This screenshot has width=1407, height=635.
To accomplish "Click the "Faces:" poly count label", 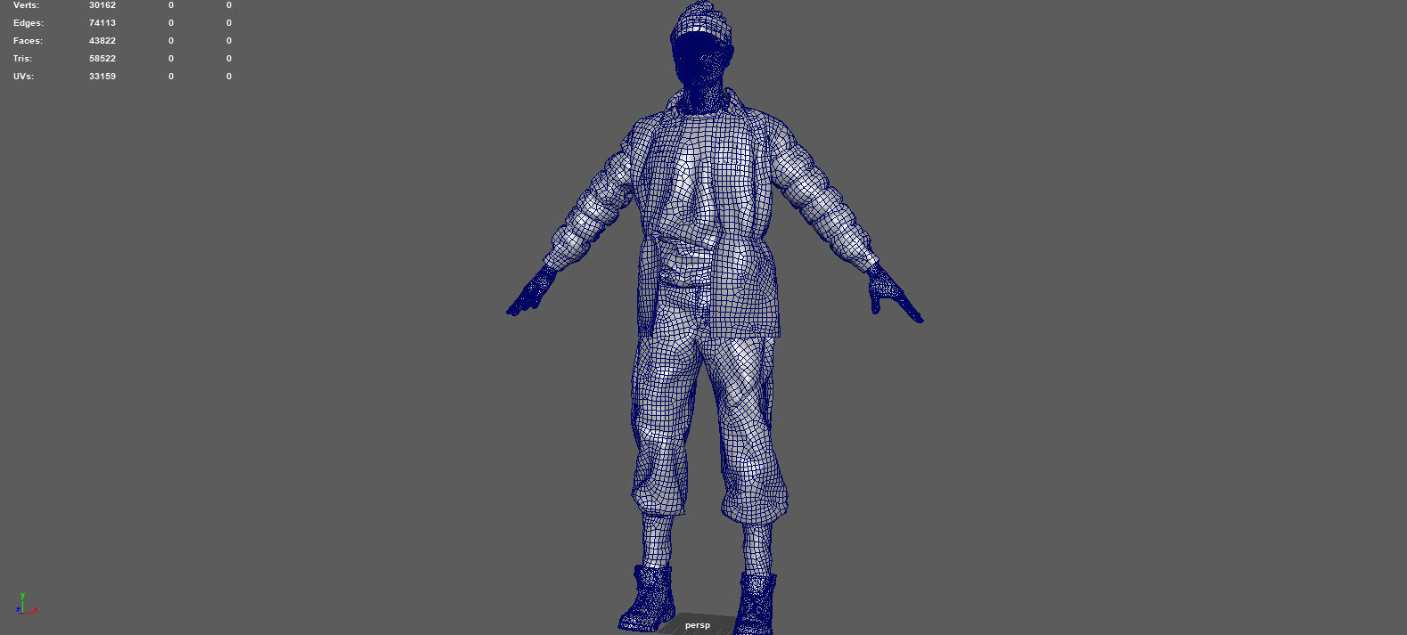I will tap(28, 41).
